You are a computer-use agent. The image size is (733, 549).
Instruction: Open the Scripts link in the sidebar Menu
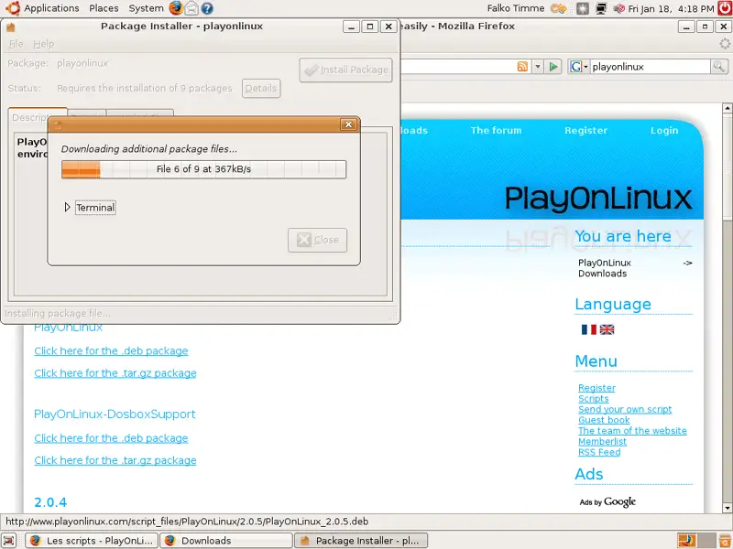(593, 399)
